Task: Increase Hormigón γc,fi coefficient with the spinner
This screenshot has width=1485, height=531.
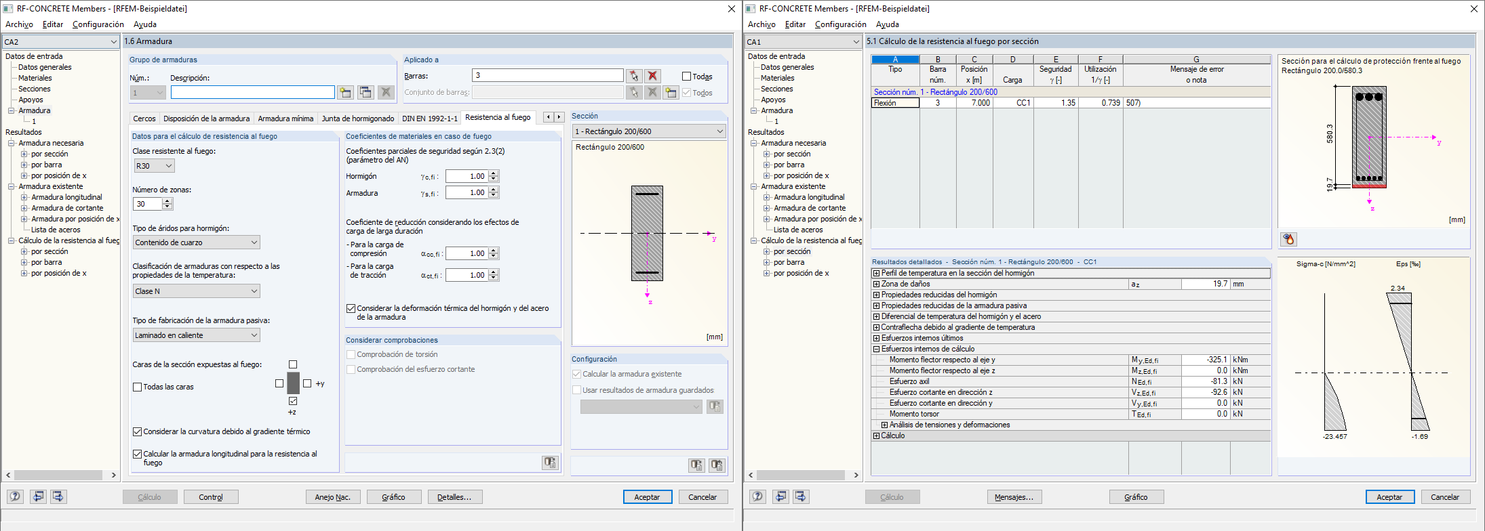Action: pos(494,173)
